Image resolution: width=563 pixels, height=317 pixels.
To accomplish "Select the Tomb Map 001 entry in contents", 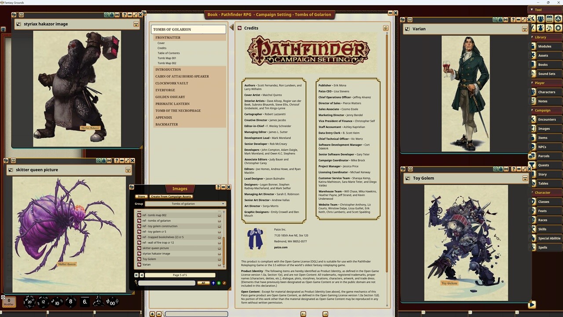I will point(167,58).
